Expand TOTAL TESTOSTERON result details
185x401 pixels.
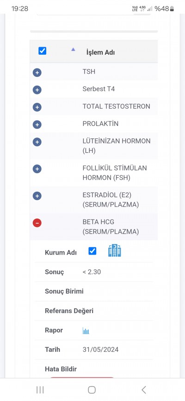37,107
